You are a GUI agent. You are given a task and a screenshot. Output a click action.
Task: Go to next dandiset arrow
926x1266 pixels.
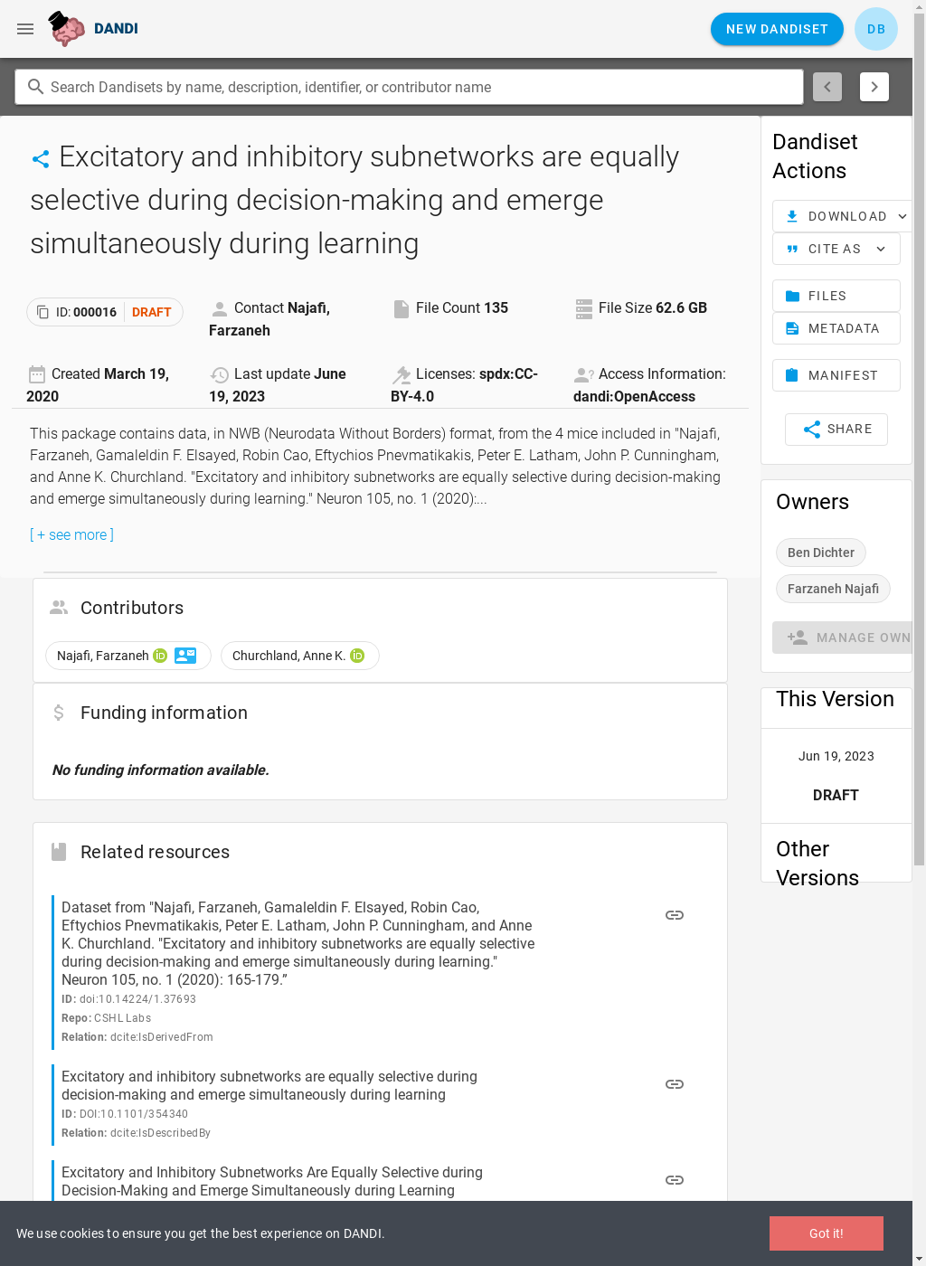point(874,87)
